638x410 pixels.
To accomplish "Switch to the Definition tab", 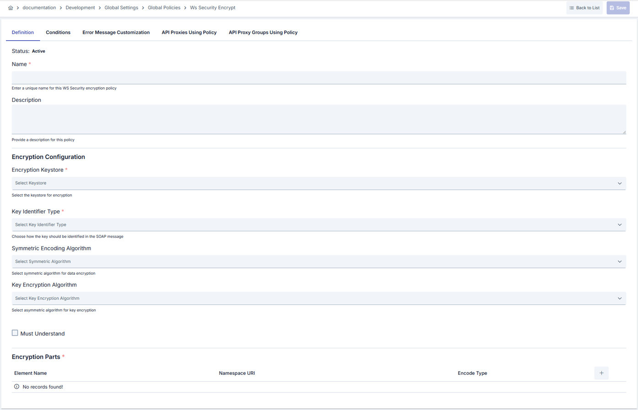I will point(23,32).
